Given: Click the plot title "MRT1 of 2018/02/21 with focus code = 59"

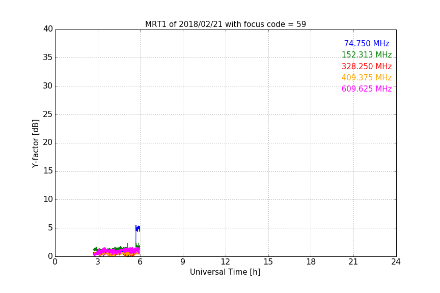Looking at the screenshot, I should click(225, 24).
